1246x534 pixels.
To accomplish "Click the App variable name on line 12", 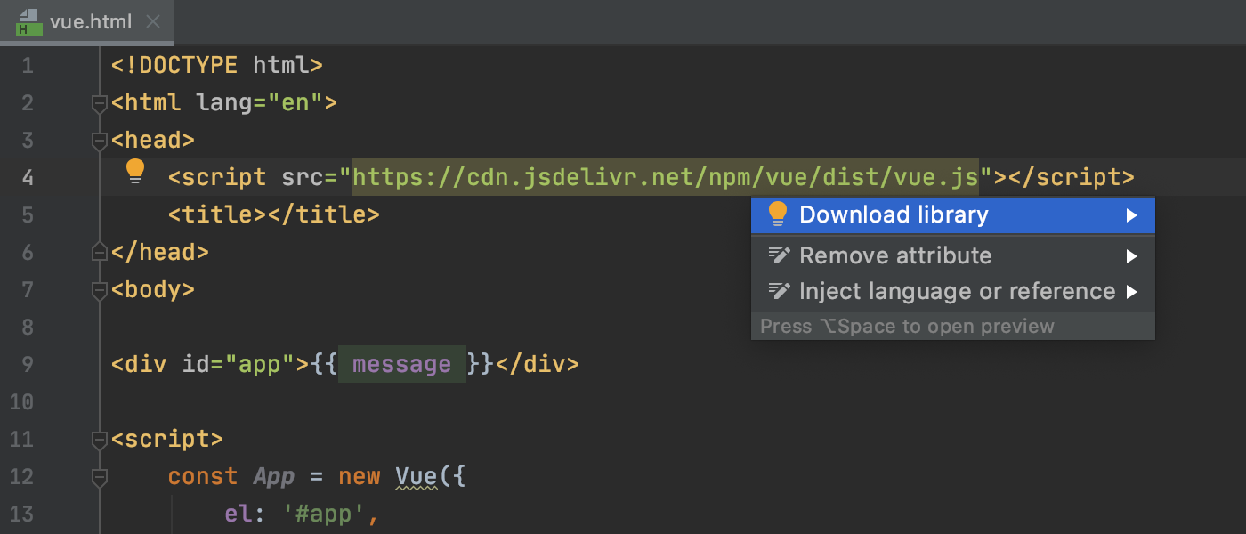I will coord(274,476).
